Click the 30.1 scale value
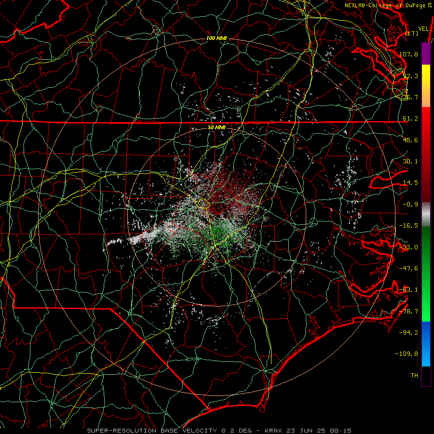 click(x=410, y=162)
